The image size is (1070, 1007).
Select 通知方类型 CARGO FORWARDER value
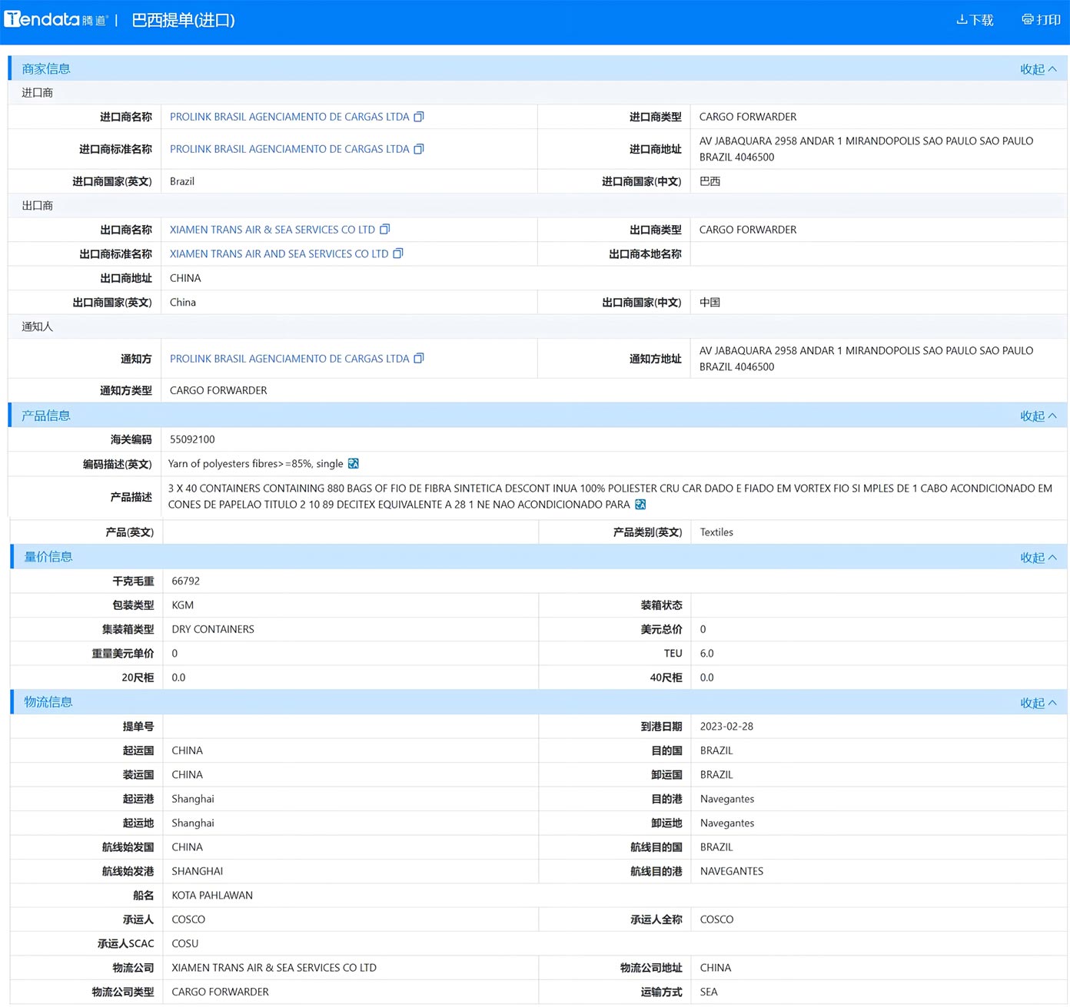click(x=218, y=391)
